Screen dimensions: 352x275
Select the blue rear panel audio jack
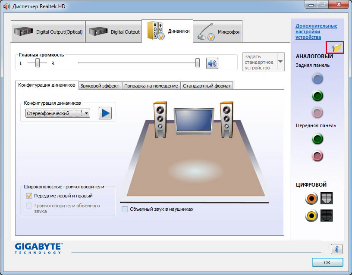317,78
